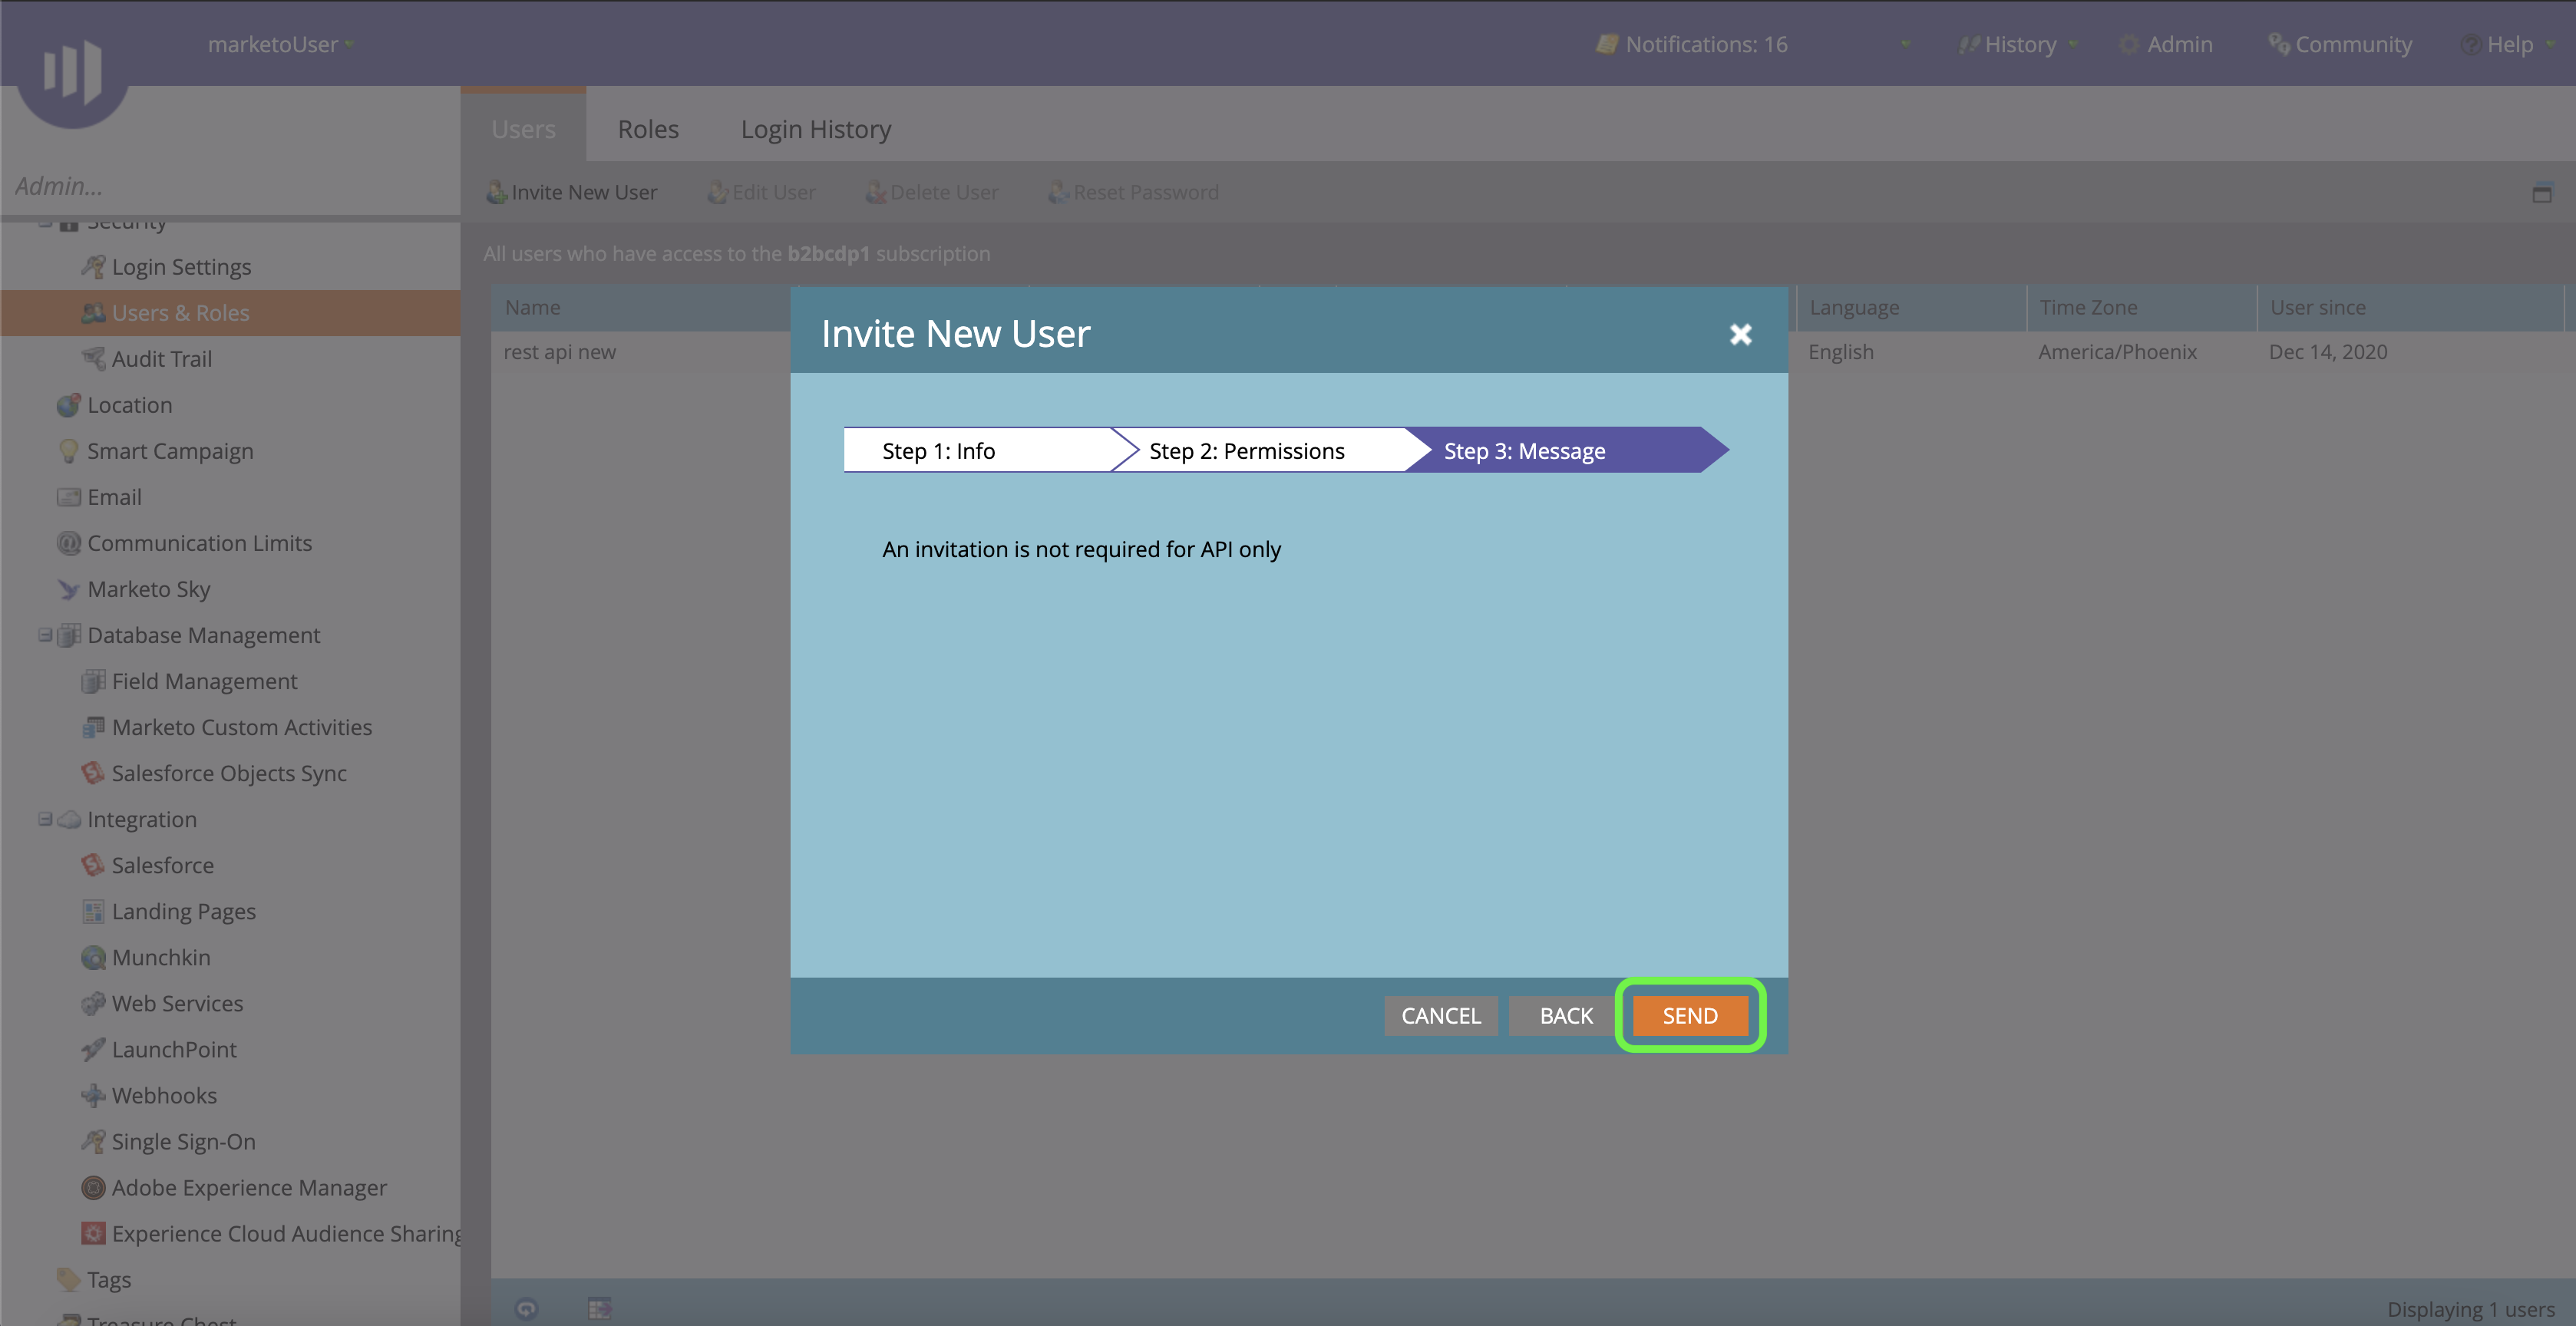Click the Admin search field
2576x1326 pixels.
(x=230, y=187)
